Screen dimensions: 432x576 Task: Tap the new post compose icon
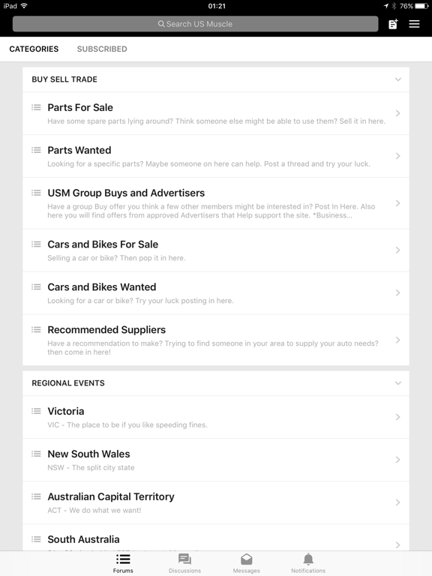pos(393,24)
